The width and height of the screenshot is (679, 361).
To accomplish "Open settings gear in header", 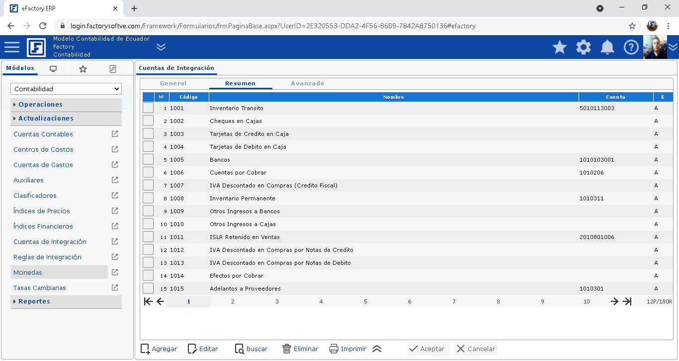I will 584,47.
